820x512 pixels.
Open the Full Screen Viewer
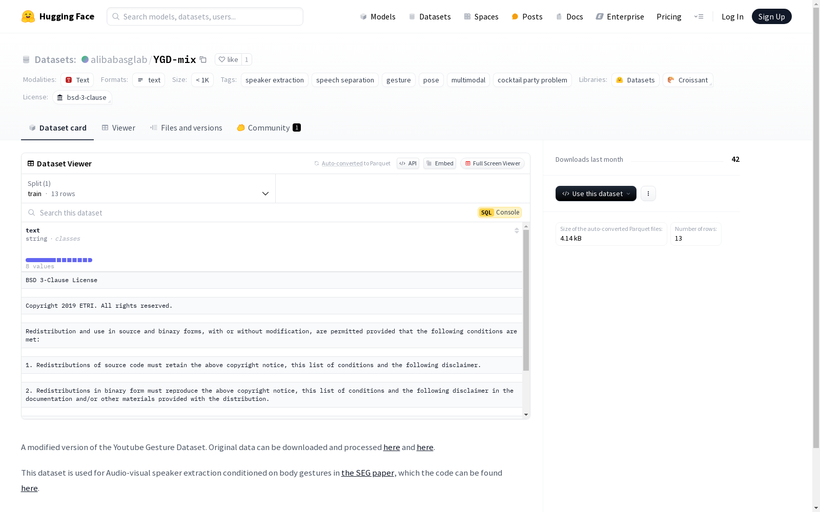pyautogui.click(x=493, y=163)
